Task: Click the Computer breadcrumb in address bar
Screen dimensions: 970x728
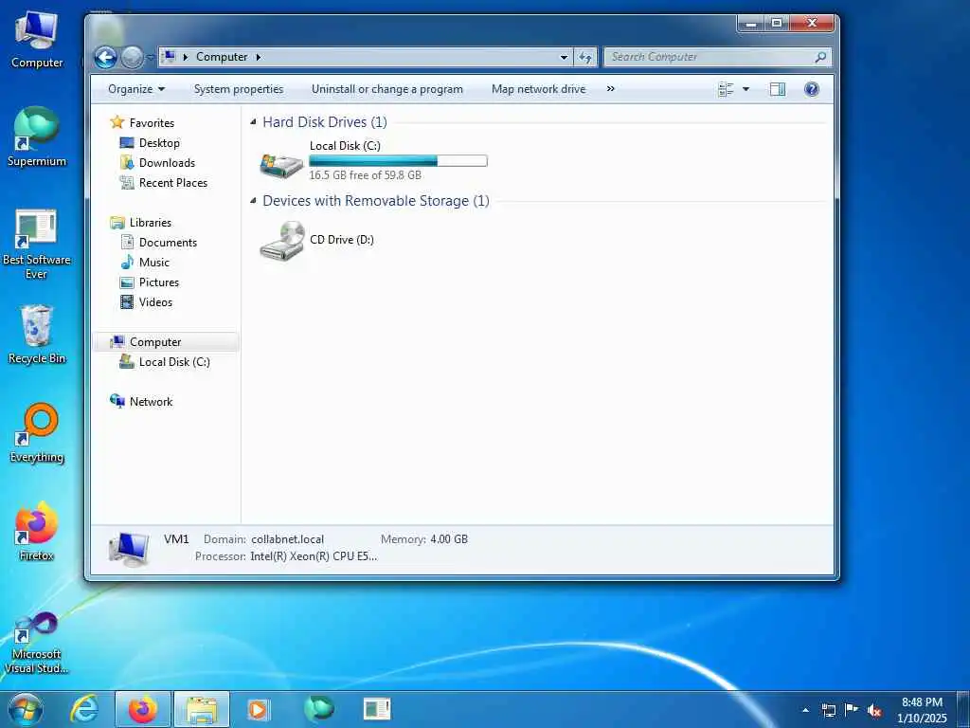Action: pyautogui.click(x=222, y=57)
